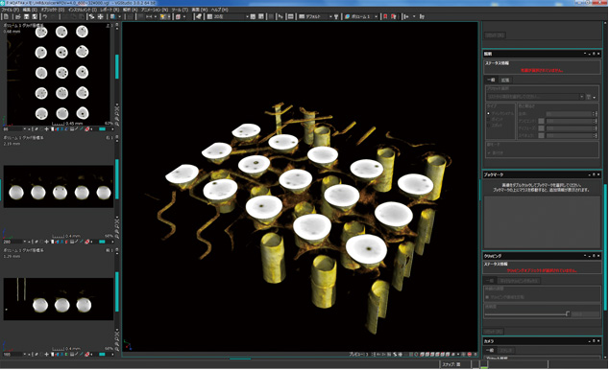
Task: Click the Undo arrow icon in the toolbar
Action: click(44, 16)
